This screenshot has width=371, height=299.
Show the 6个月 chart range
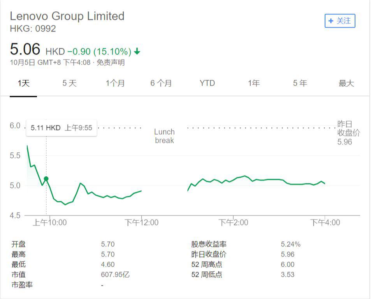click(161, 83)
